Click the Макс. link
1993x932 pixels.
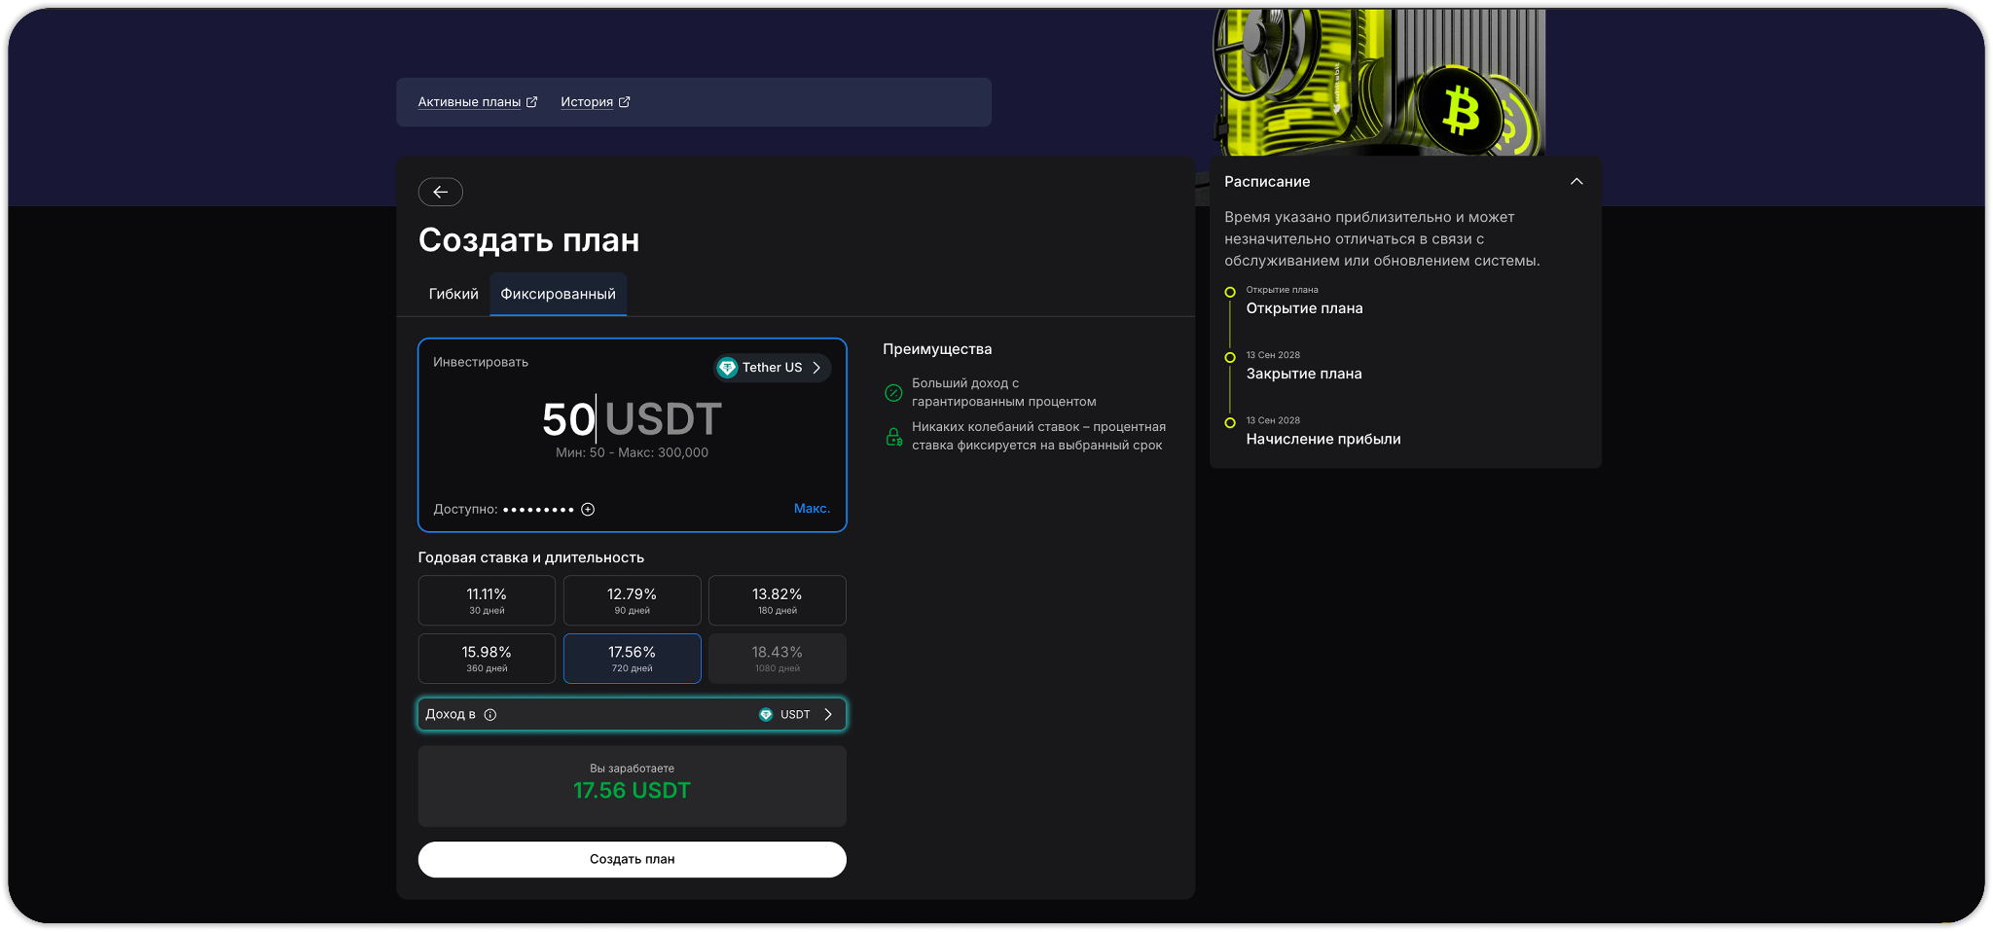click(812, 509)
